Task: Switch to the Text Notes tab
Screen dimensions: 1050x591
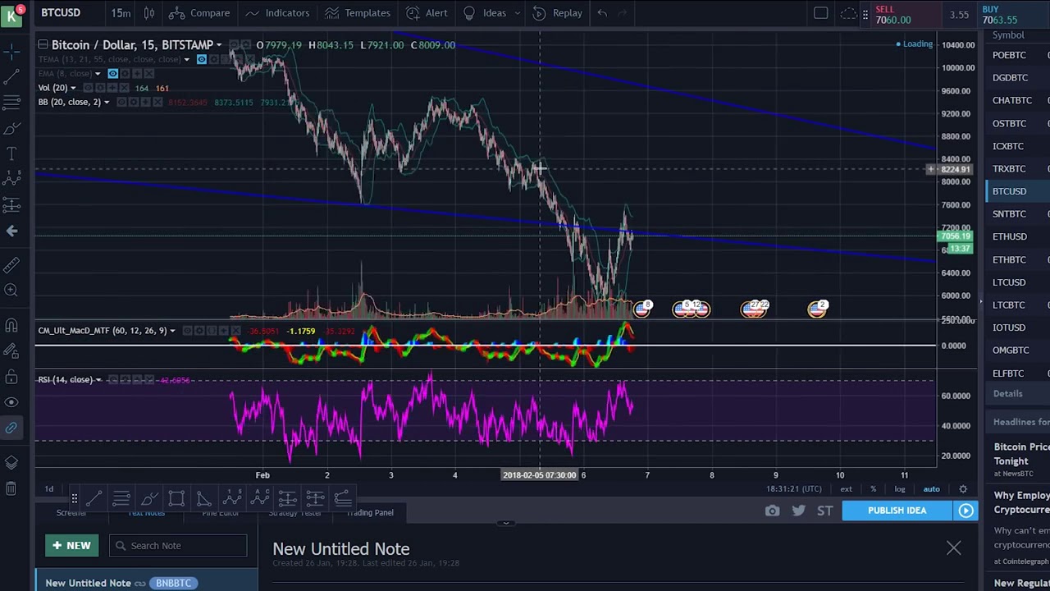Action: click(147, 513)
